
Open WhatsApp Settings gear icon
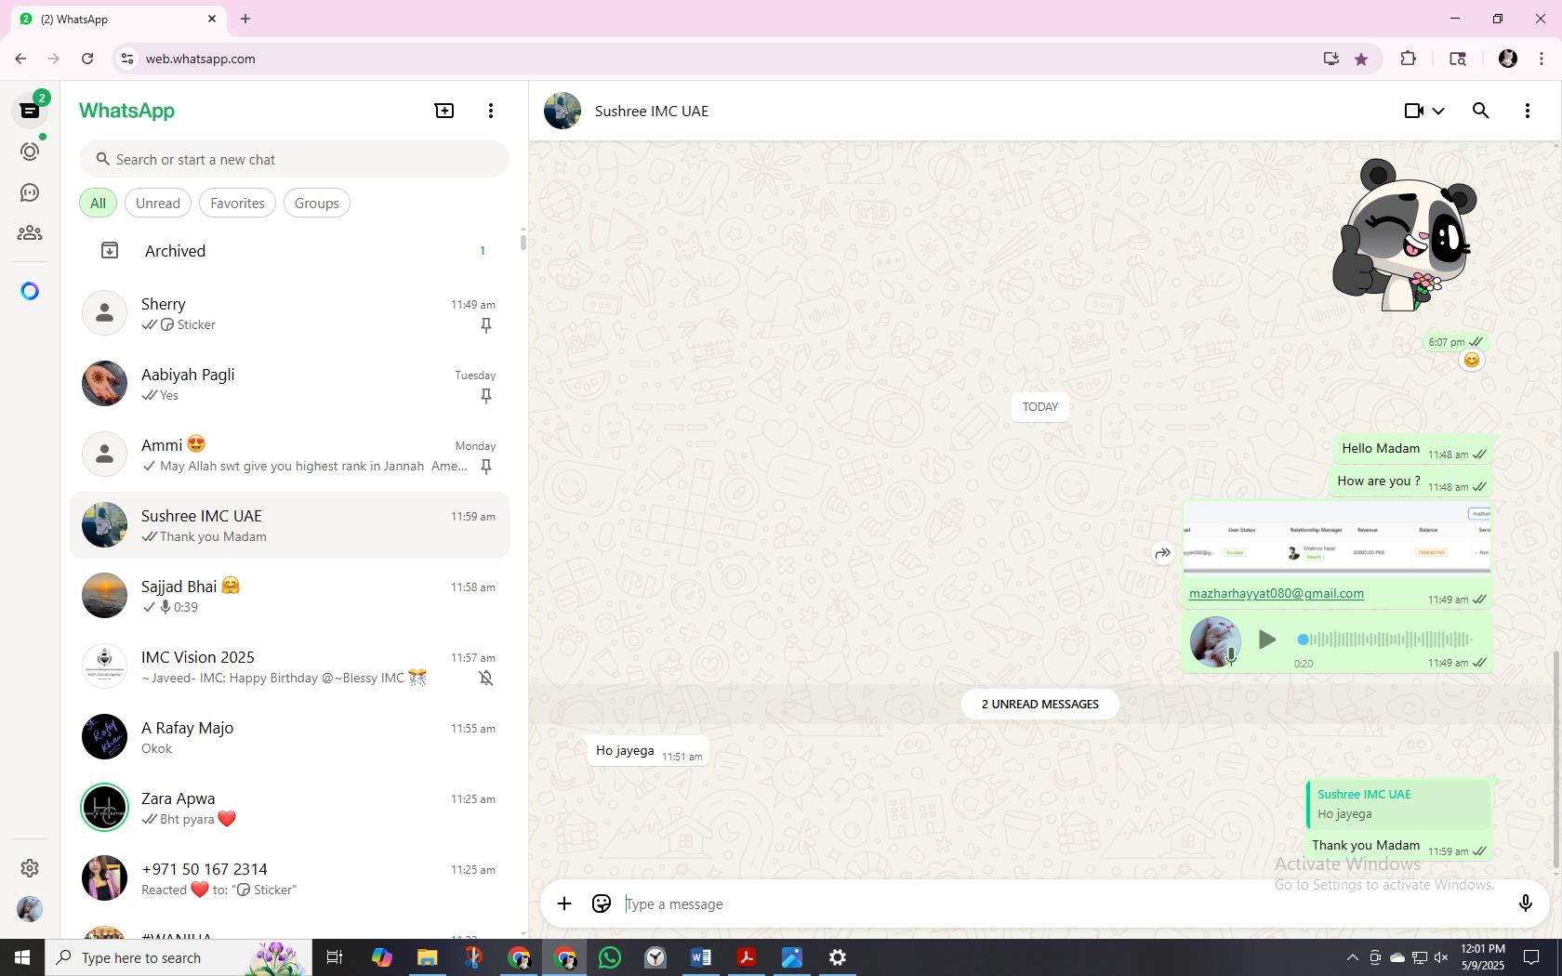coord(30,867)
